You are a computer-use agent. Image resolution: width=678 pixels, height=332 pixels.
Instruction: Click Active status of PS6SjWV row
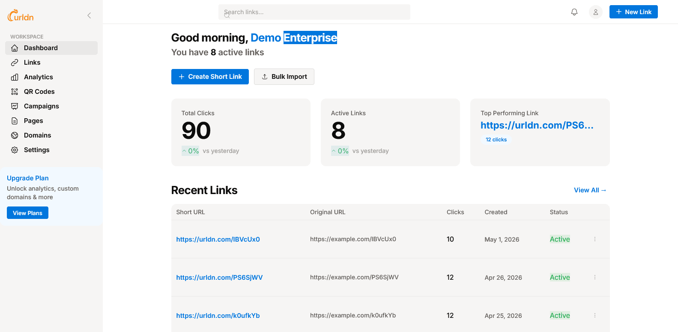click(560, 277)
